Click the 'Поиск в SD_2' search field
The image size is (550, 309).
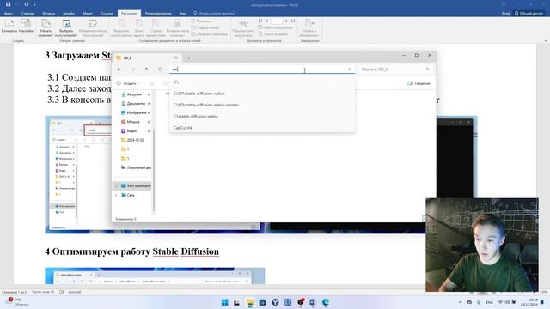coord(395,70)
